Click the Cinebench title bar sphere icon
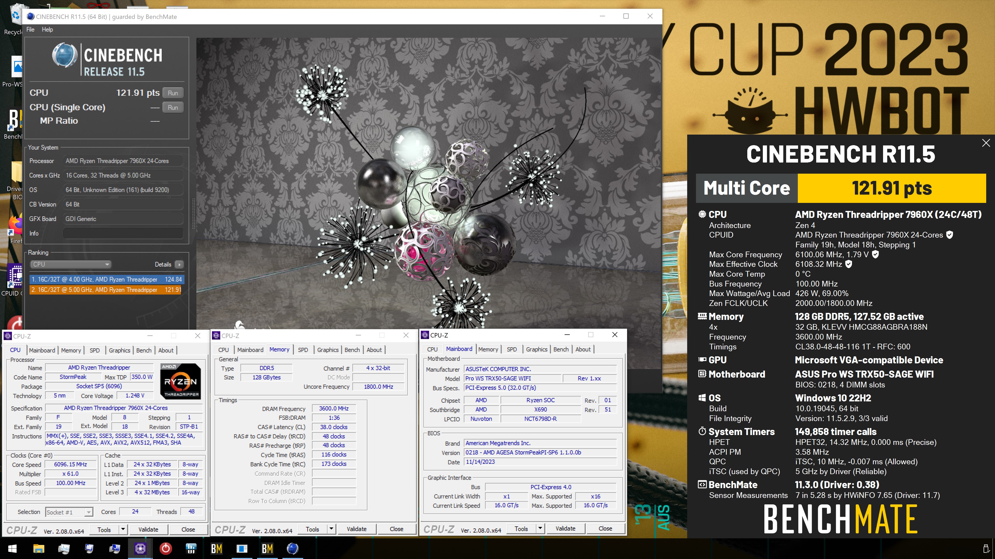The width and height of the screenshot is (995, 559). click(31, 16)
